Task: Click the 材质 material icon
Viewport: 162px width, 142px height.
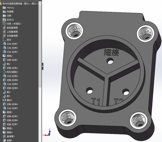Action: (4, 24)
